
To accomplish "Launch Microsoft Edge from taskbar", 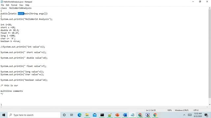I will tap(79, 115).
